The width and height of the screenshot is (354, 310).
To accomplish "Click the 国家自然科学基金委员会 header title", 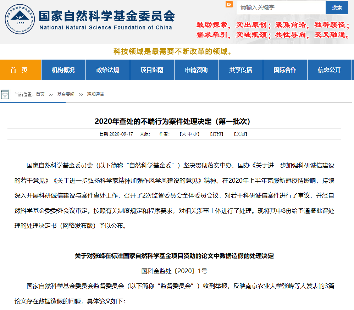I will [107, 16].
